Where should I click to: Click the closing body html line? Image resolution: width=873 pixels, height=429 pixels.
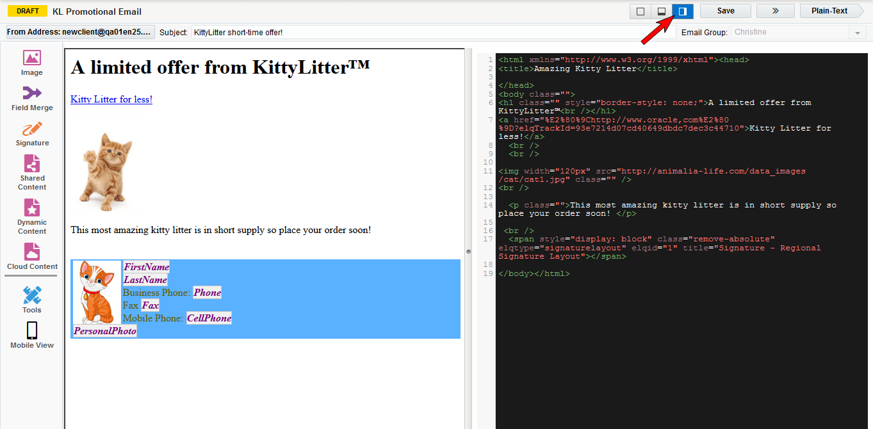pyautogui.click(x=534, y=273)
